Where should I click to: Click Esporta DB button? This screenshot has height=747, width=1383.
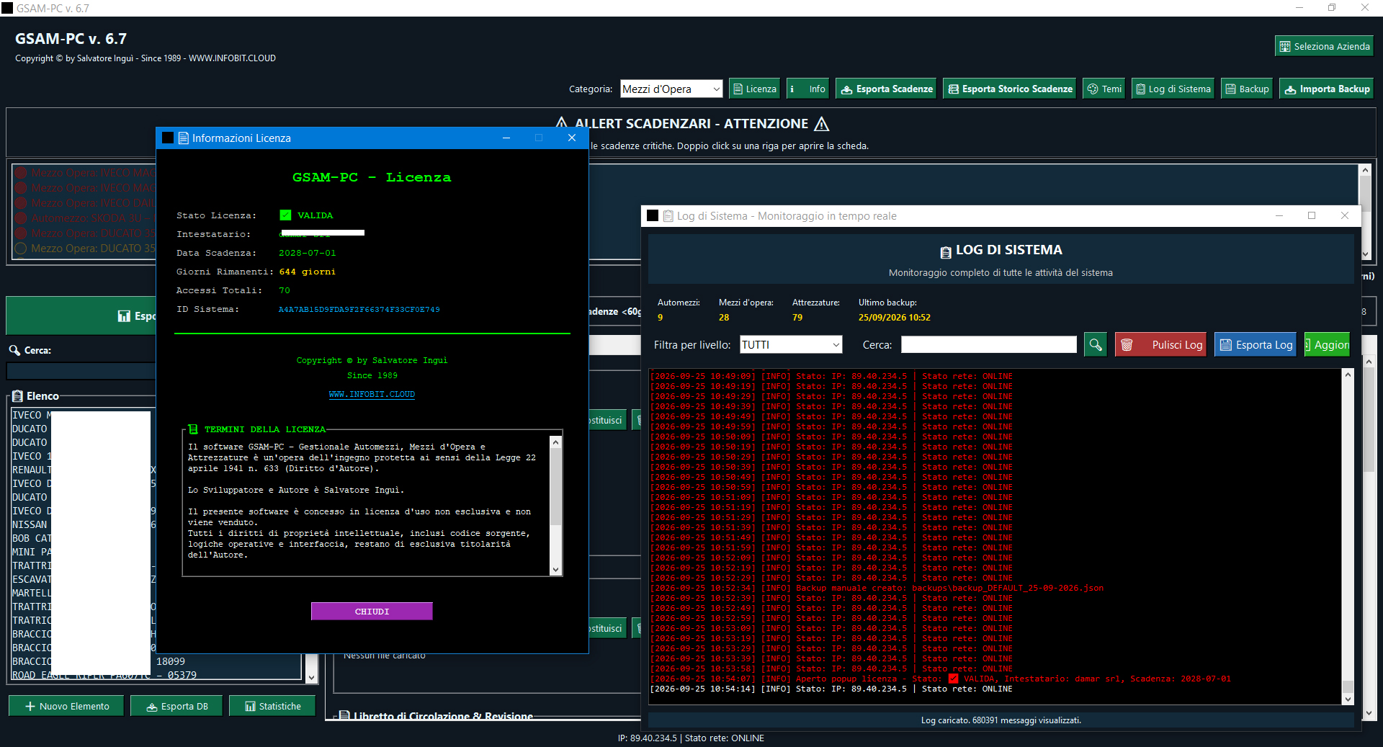[x=176, y=706]
